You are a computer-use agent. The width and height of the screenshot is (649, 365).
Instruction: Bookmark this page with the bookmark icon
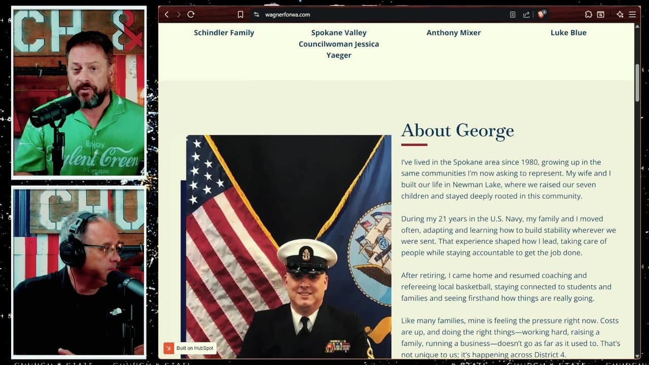pos(240,15)
